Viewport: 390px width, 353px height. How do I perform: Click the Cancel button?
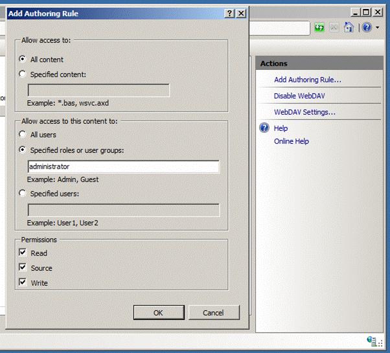click(214, 312)
